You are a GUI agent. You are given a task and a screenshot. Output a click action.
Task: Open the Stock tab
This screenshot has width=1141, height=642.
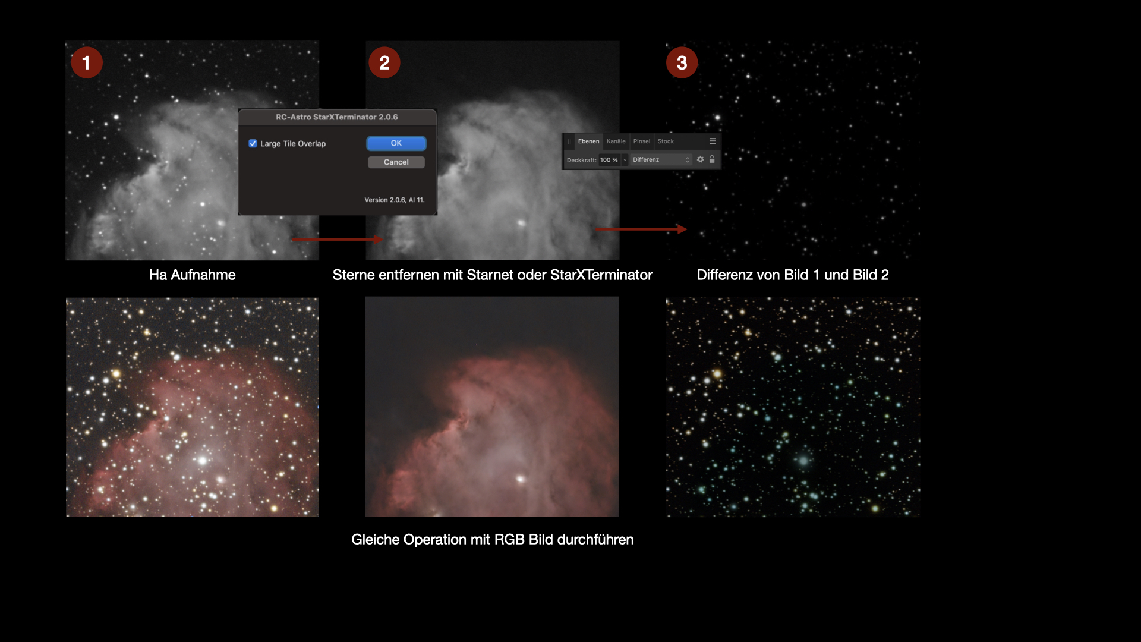click(x=666, y=141)
